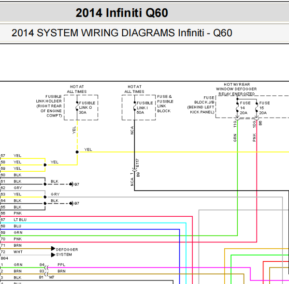This screenshot has width=289, height=284.
Task: Click the E117 B9 connector symbol
Action: 135,169
